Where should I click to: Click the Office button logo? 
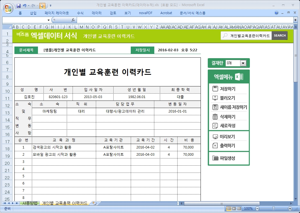coord(8,7)
